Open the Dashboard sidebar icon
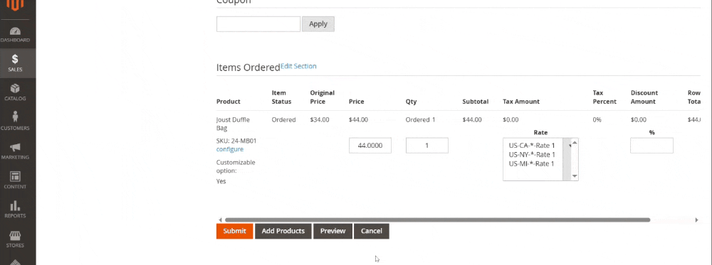 15,35
